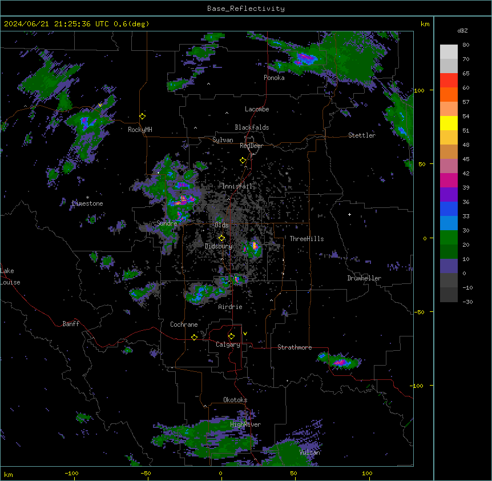Click the Olds city label
Viewport: 492px width, 481px height.
(221, 225)
